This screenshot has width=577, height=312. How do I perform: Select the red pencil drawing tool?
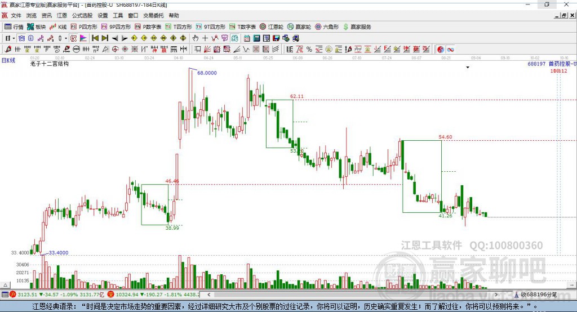(x=8, y=50)
